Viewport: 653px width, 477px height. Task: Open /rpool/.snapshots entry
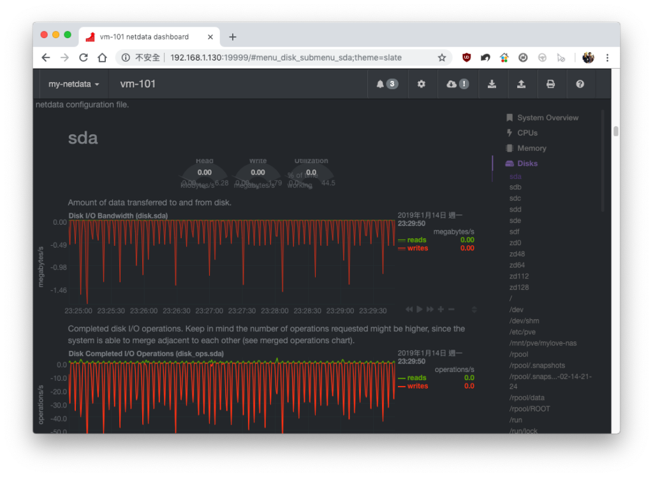click(537, 366)
